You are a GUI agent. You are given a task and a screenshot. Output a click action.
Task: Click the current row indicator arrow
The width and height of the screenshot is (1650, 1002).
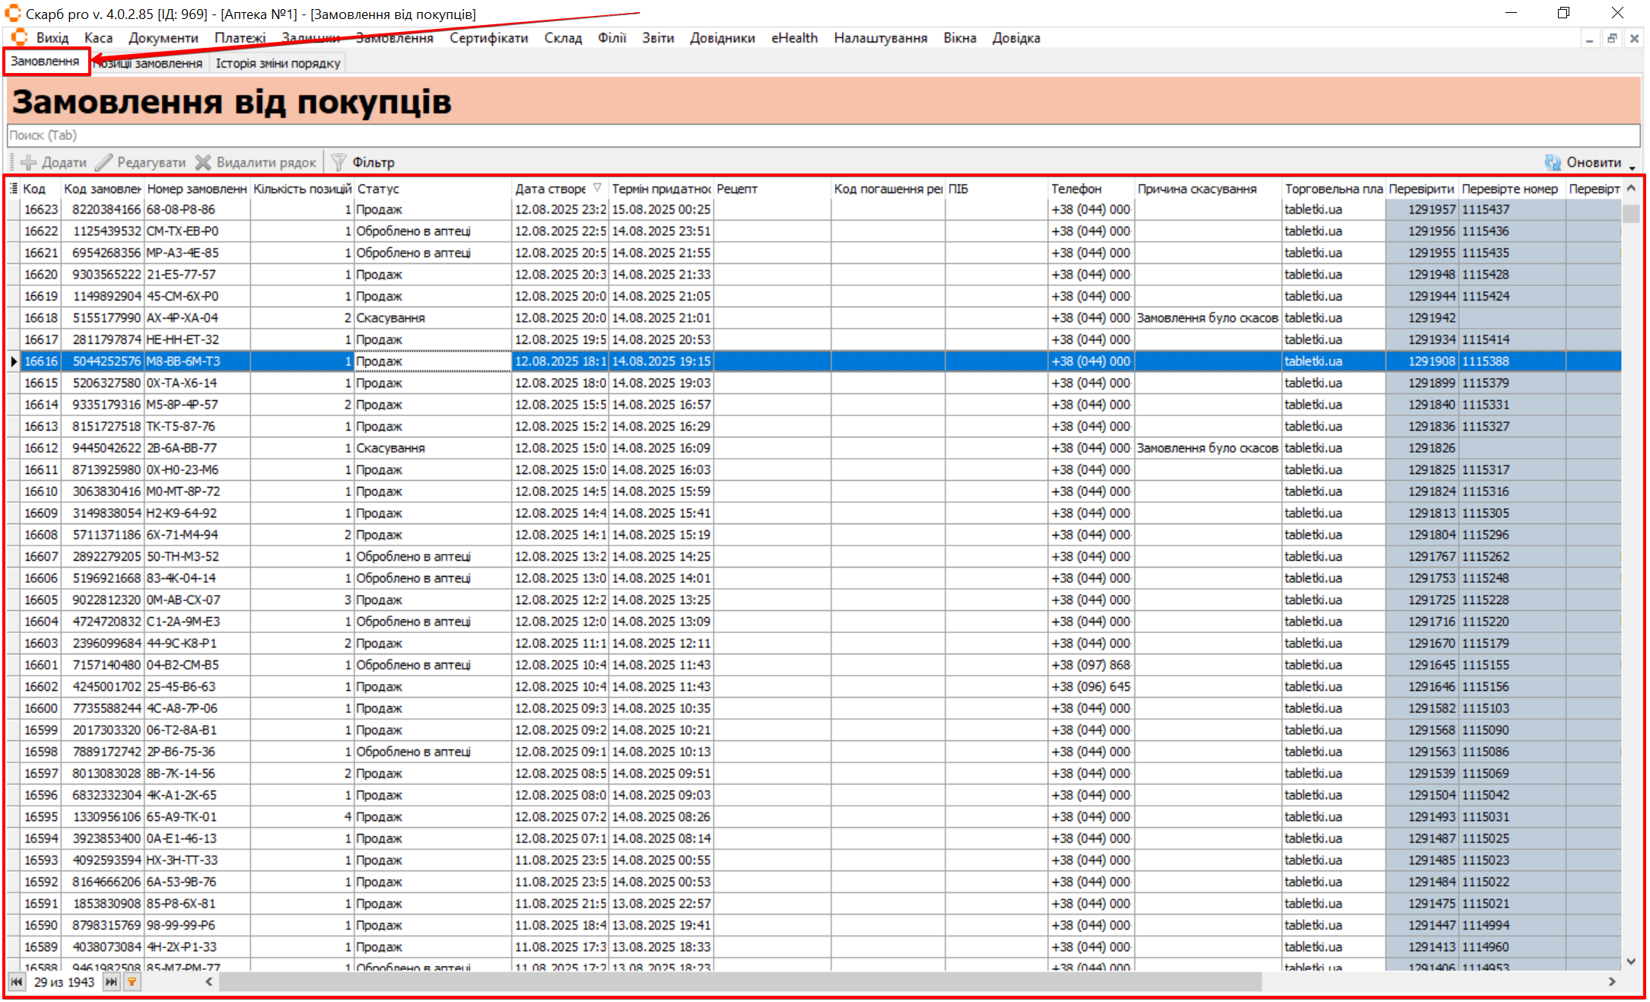pos(14,361)
